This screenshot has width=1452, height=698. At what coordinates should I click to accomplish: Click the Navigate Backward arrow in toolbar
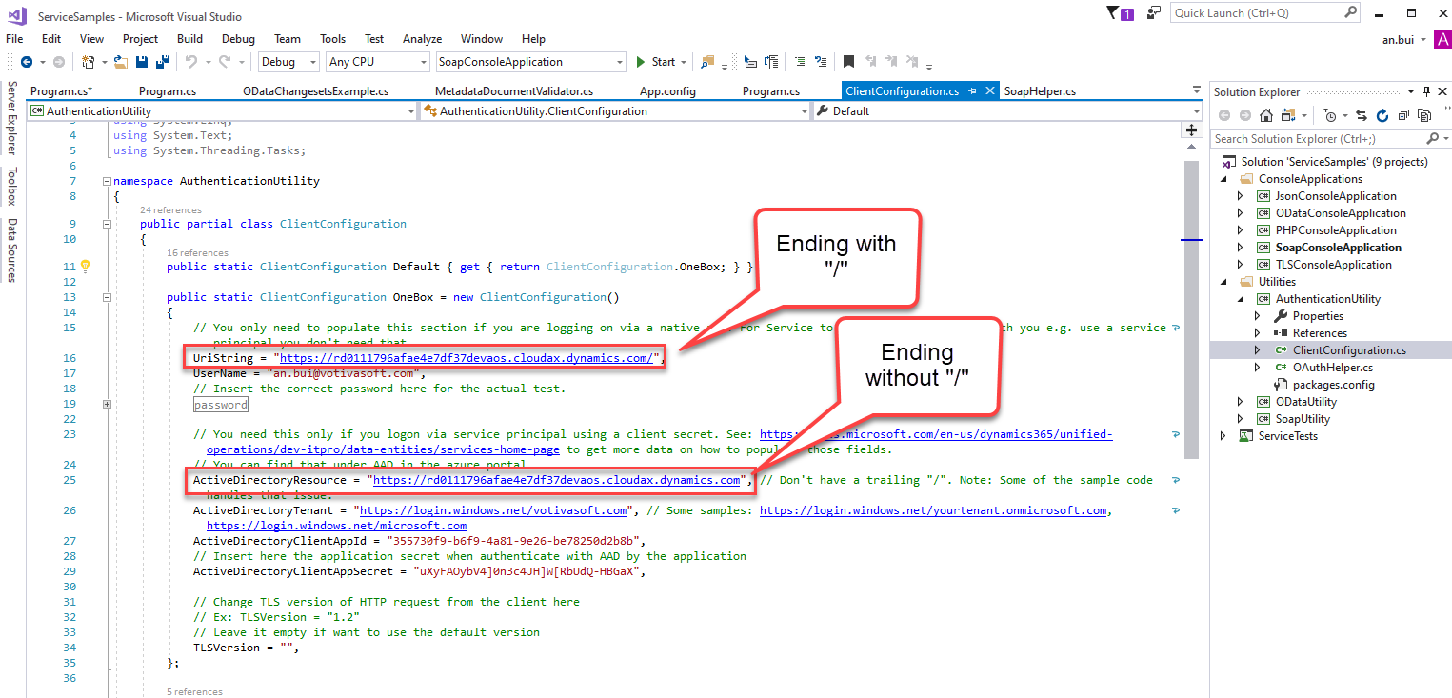(26, 62)
